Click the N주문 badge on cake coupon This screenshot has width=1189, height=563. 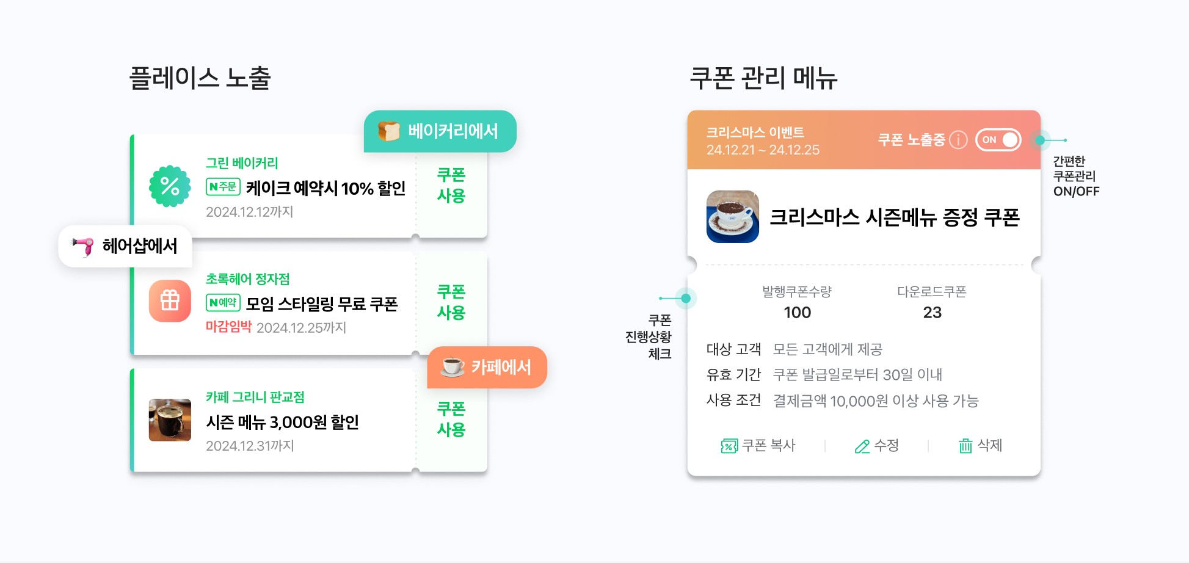click(x=223, y=187)
